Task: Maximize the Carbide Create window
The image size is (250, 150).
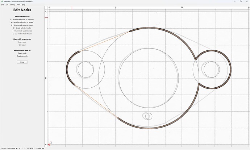Action: pyautogui.click(x=241, y=1)
